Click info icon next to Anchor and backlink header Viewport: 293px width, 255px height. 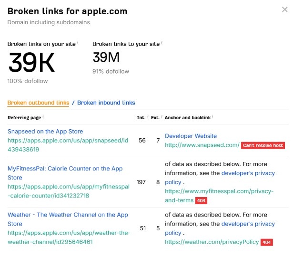point(212,117)
